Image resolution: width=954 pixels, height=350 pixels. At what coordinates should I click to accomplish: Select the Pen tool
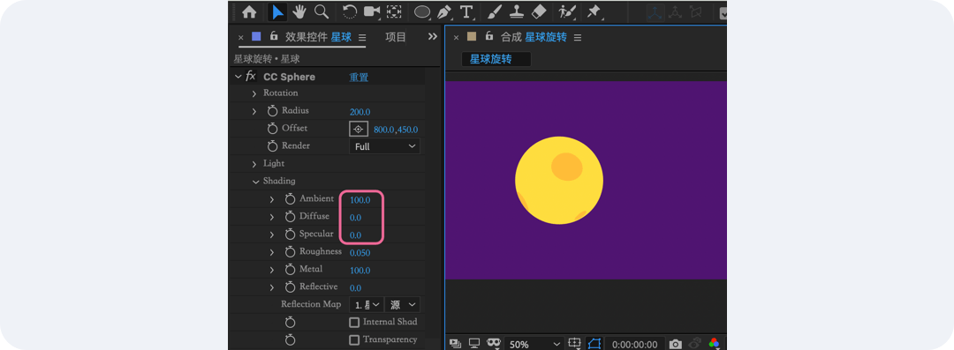pos(444,11)
